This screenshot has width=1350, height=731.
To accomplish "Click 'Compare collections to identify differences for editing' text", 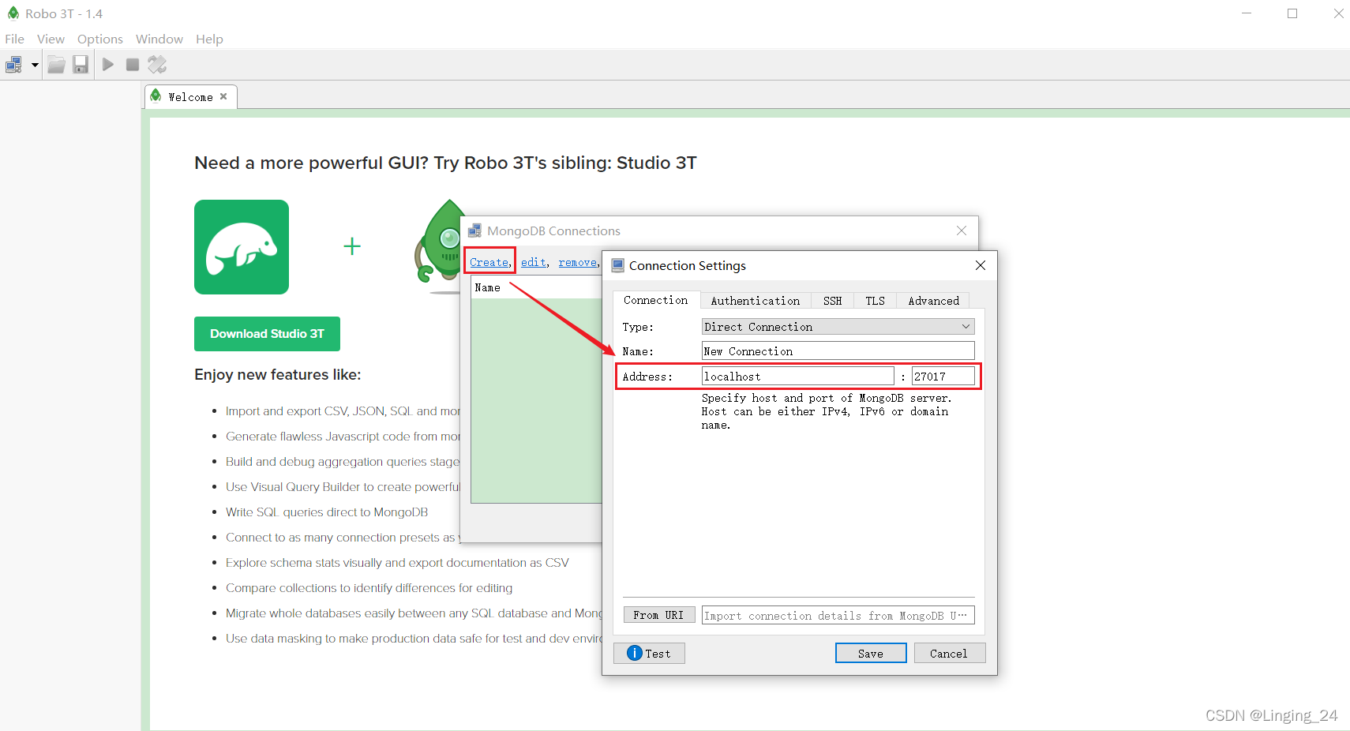I will 369,588.
